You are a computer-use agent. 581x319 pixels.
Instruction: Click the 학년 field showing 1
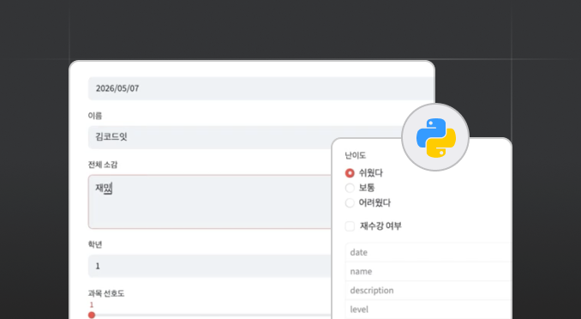click(x=210, y=266)
